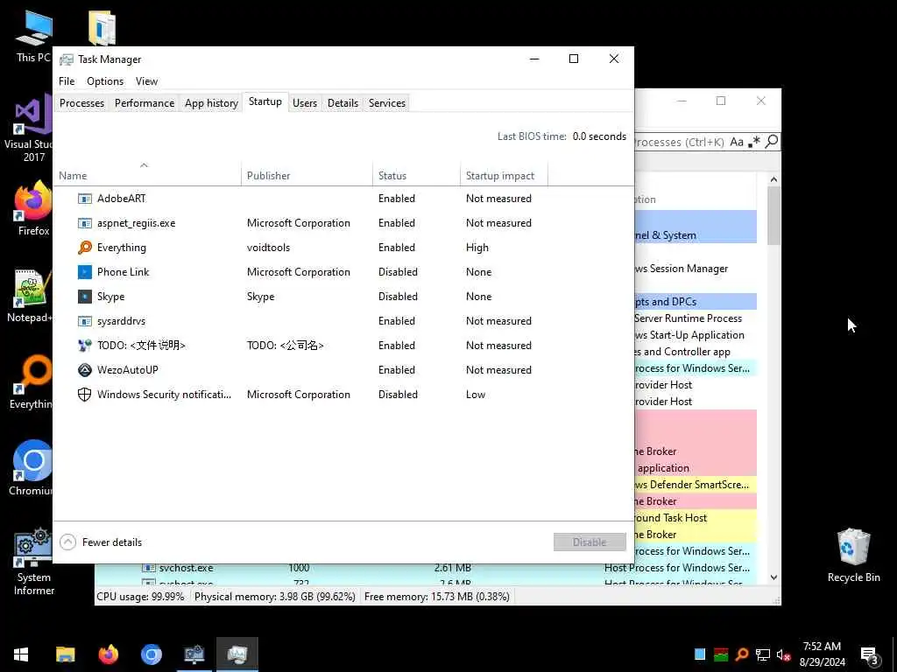897x672 pixels.
Task: Switch to the Performance tab
Action: [145, 103]
